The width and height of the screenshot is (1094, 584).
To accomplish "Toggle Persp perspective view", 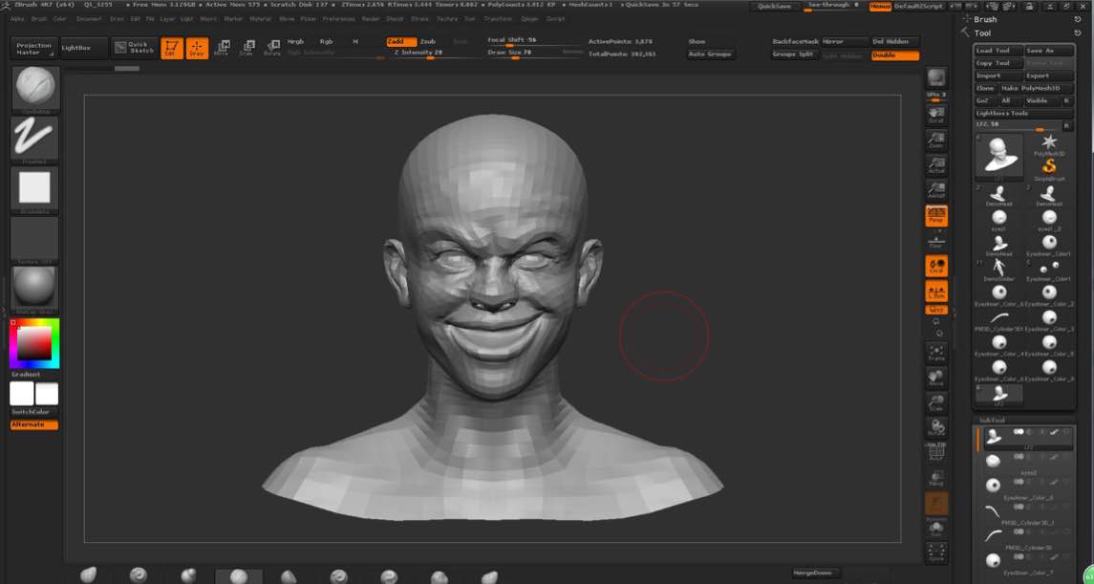I will point(936,216).
